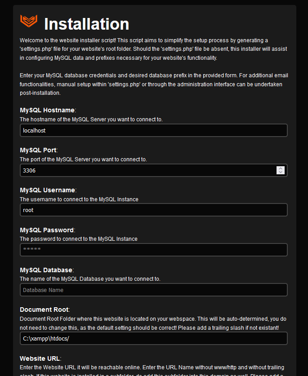Click the Installation page heading
Image resolution: width=308 pixels, height=376 pixels.
tap(87, 24)
